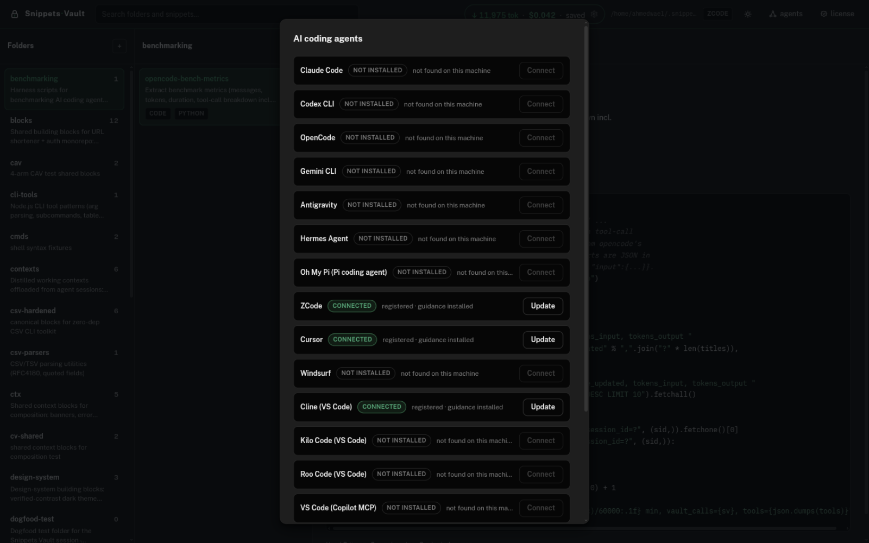Select the benchmarking folder in sidebar
This screenshot has height=543, width=869.
(x=64, y=90)
